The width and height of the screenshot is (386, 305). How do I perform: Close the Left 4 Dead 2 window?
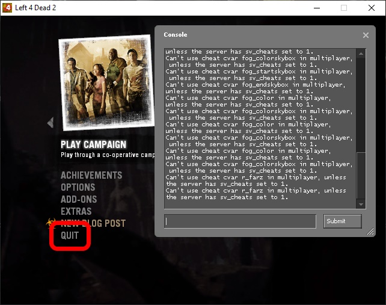[x=372, y=8]
